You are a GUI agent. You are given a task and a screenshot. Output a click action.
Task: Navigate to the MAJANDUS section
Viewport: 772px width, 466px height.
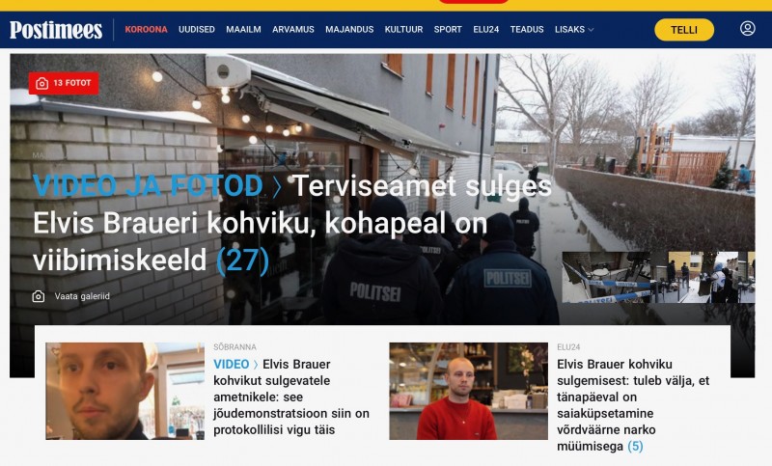pyautogui.click(x=349, y=30)
